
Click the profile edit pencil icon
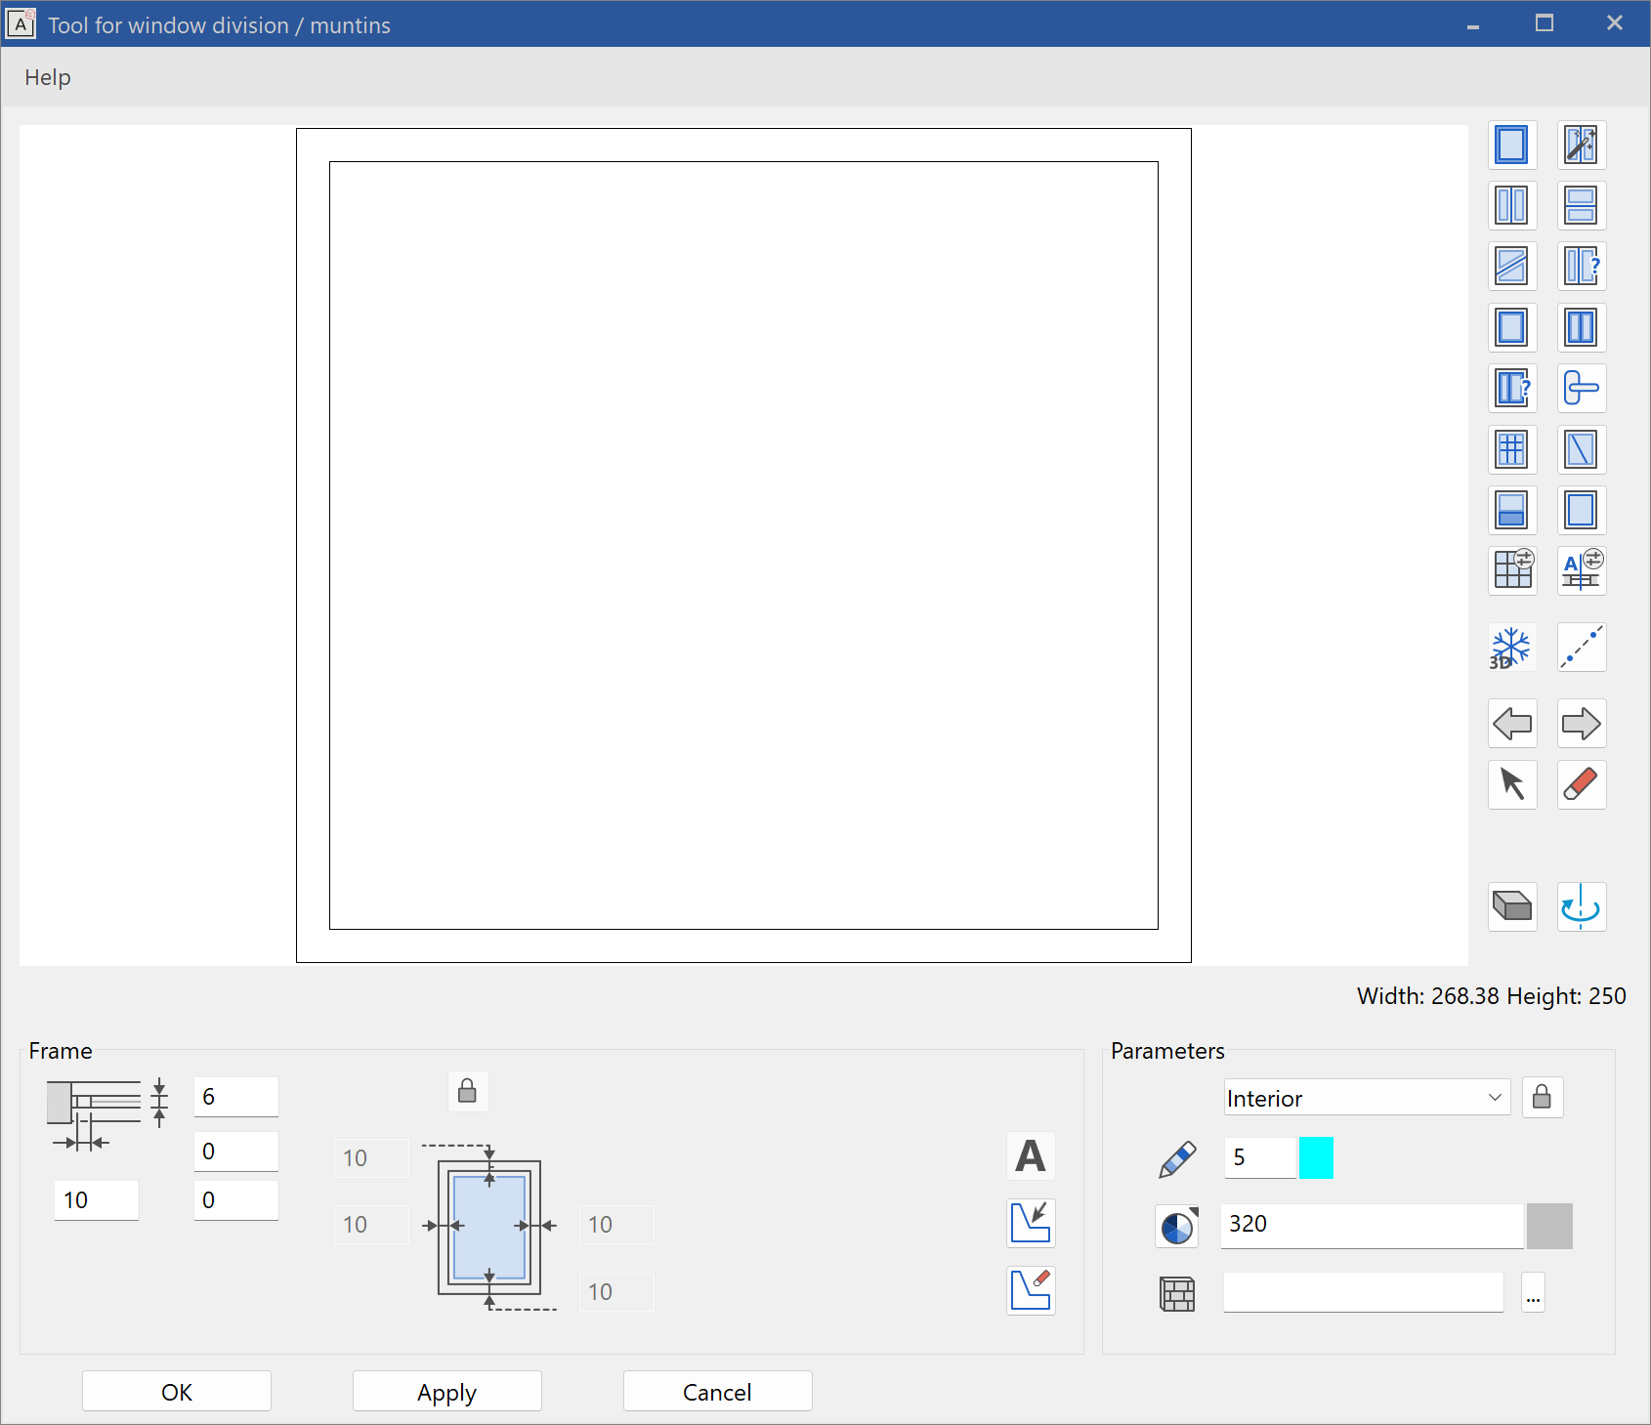pos(1031,1290)
